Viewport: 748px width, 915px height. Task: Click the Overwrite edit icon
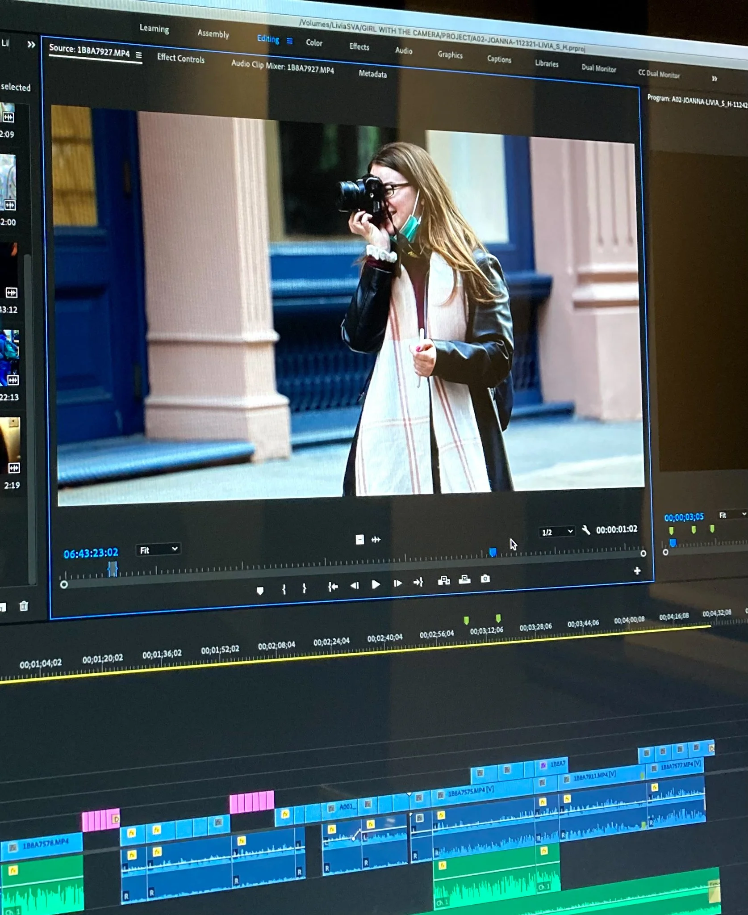click(x=464, y=579)
